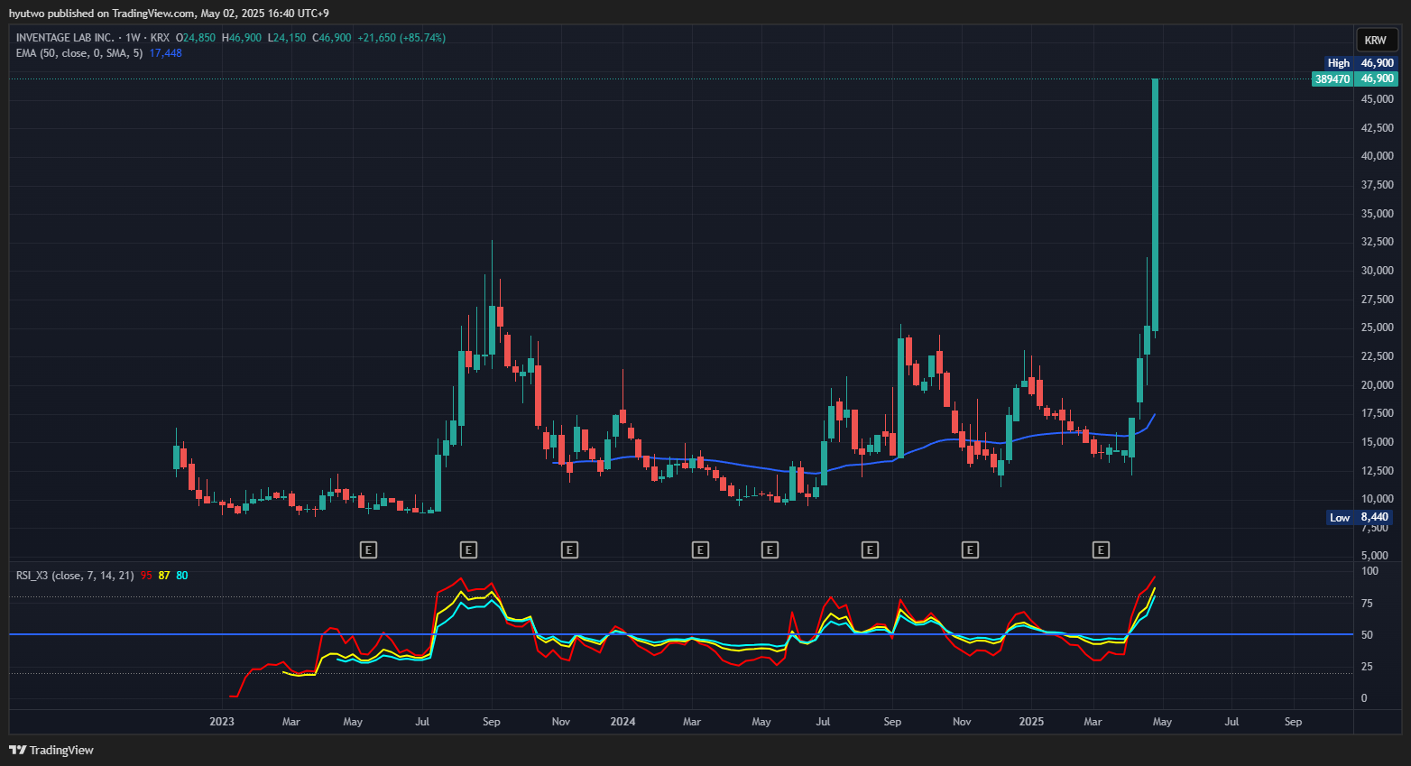This screenshot has height=766, width=1411.
Task: Click the 40,000 price axis label
Action: click(x=1378, y=156)
